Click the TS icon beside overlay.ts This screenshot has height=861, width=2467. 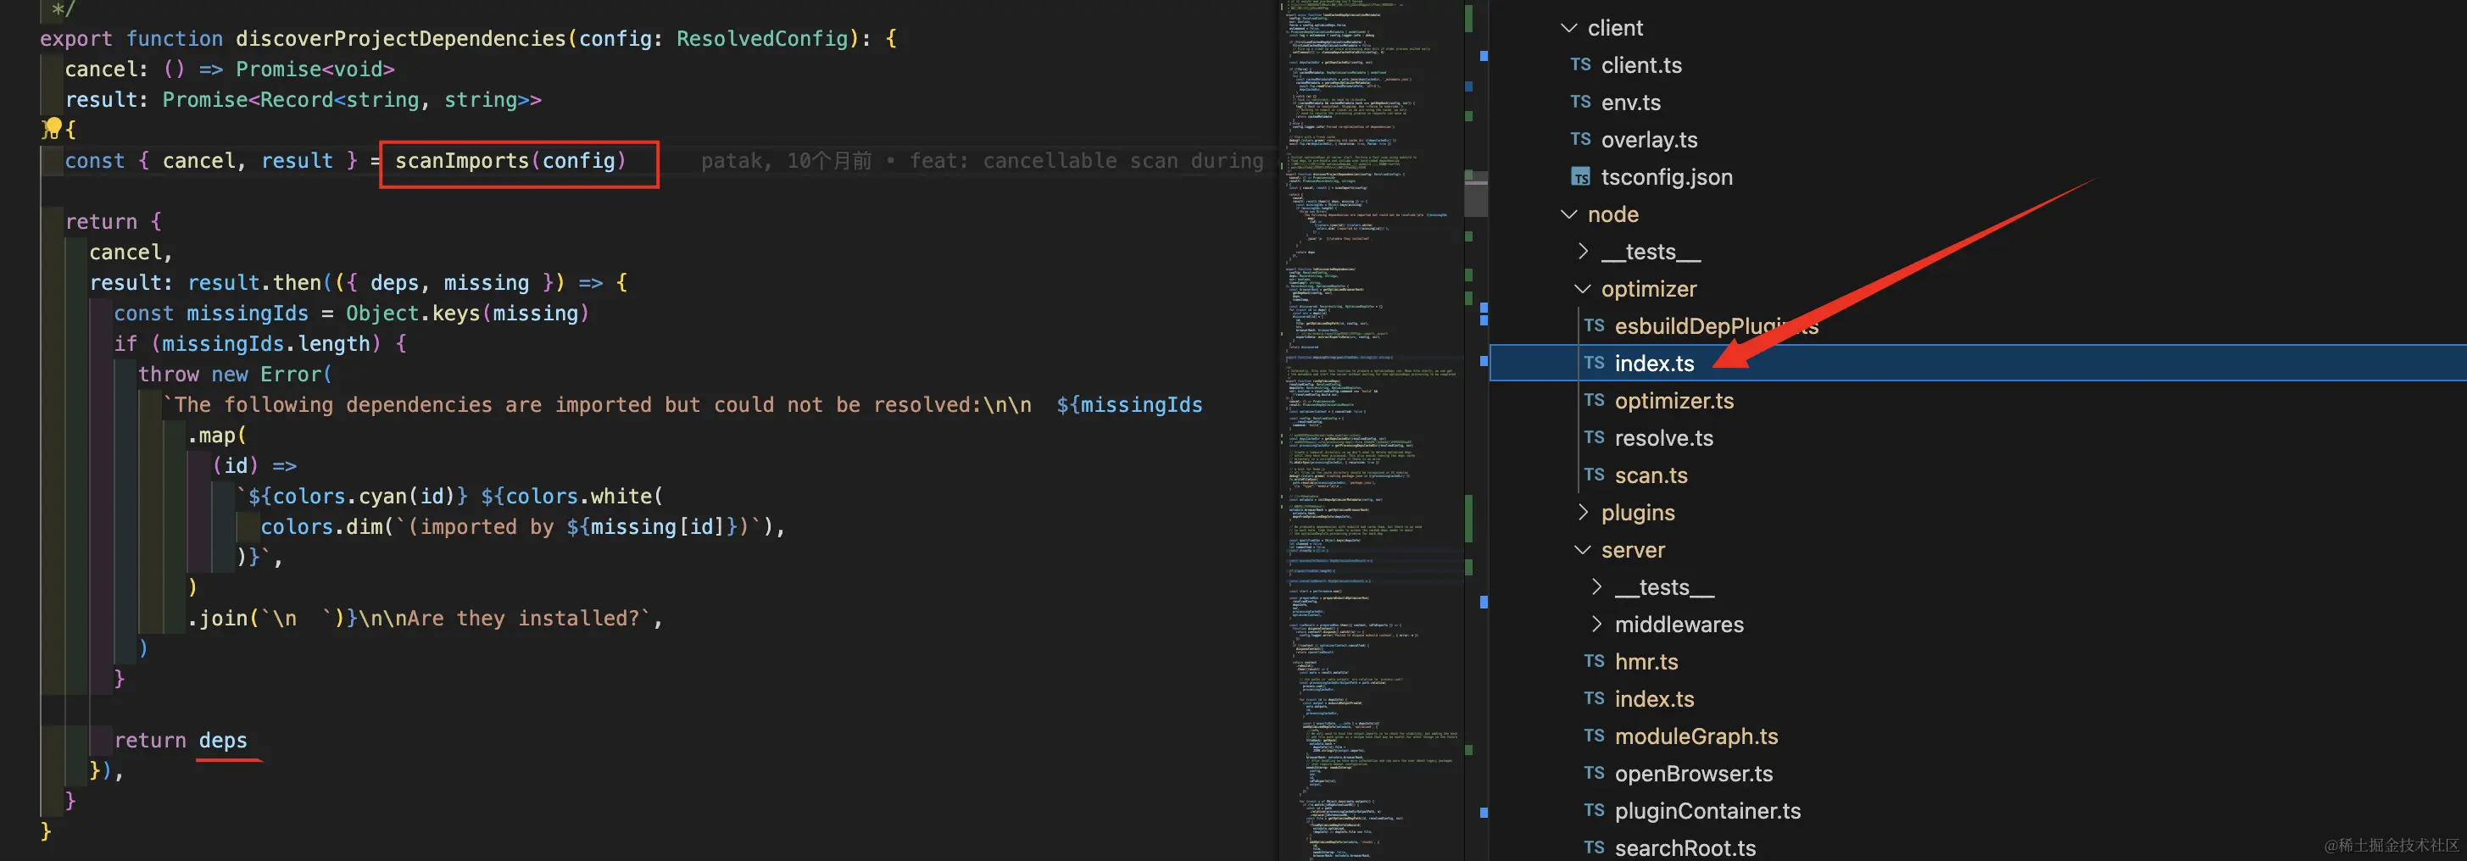1580,139
